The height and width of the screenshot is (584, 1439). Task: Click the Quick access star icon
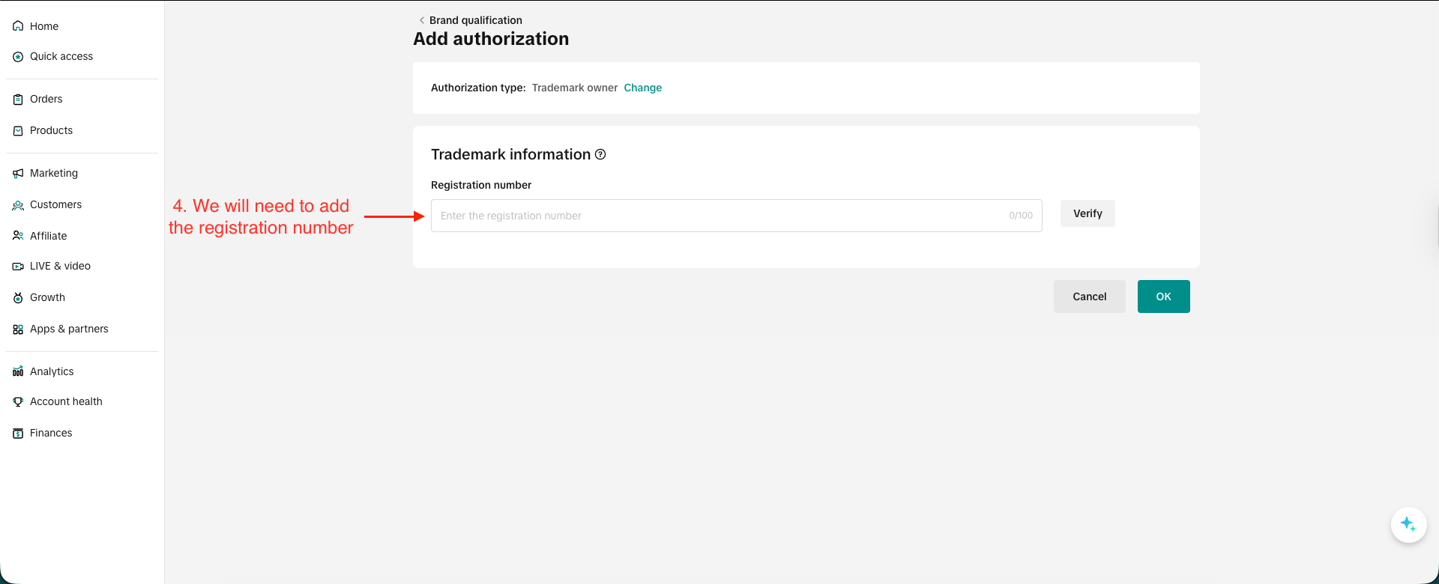[18, 57]
